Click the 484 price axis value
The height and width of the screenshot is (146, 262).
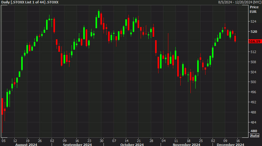(253, 122)
